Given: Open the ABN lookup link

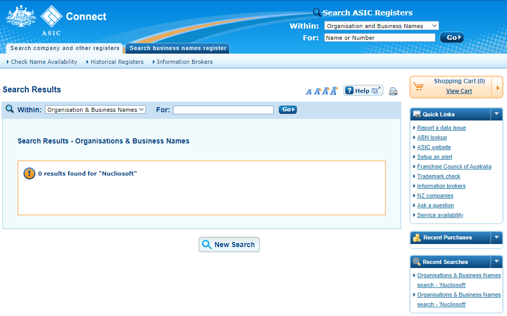Looking at the screenshot, I should tap(432, 137).
